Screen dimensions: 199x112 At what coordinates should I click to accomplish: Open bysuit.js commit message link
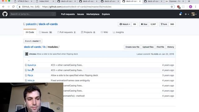click(67, 65)
